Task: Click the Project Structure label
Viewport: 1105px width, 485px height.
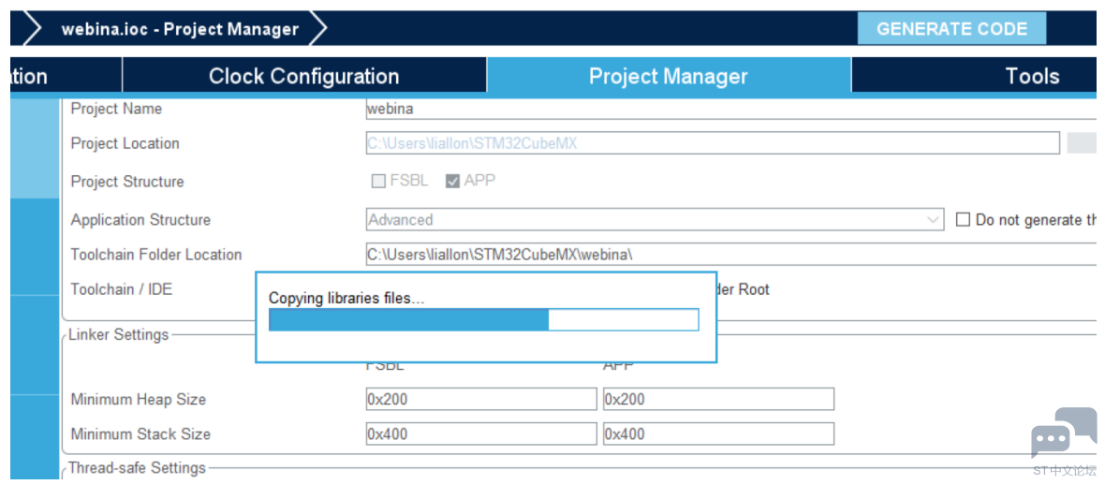Action: click(127, 181)
